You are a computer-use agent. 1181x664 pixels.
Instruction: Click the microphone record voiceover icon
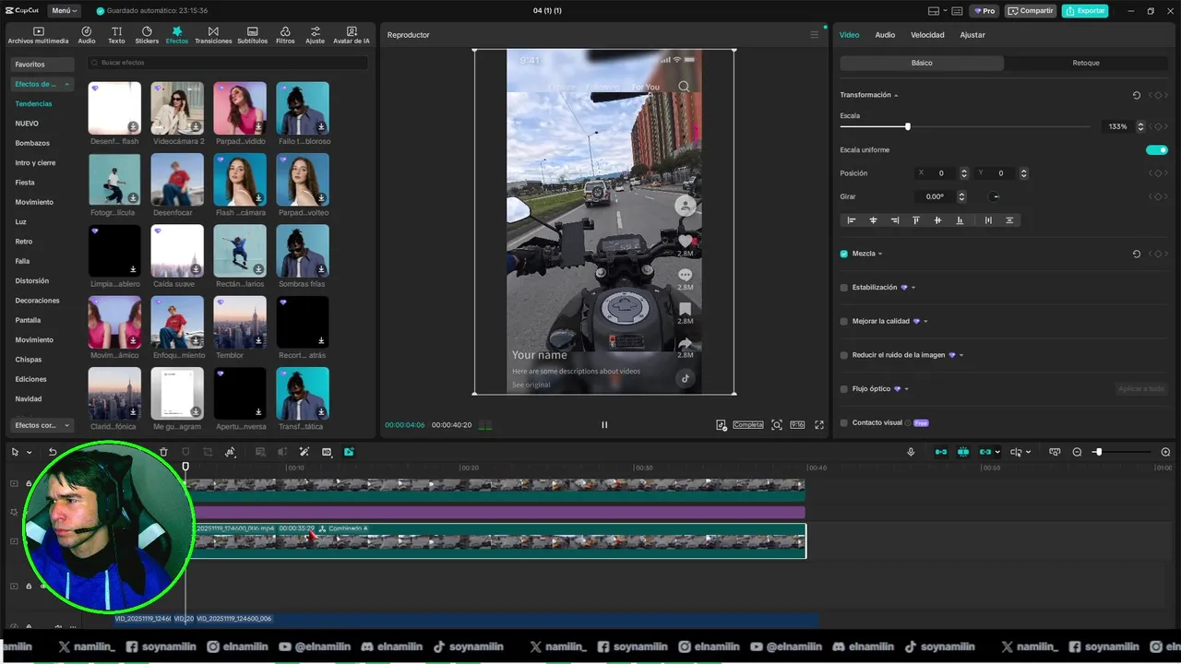pyautogui.click(x=911, y=452)
